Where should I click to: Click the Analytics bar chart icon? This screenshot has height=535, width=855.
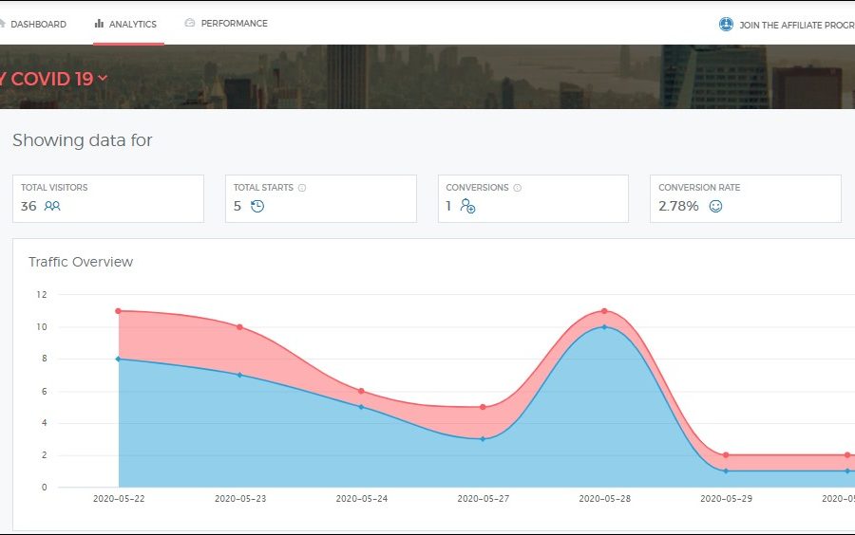coord(99,24)
